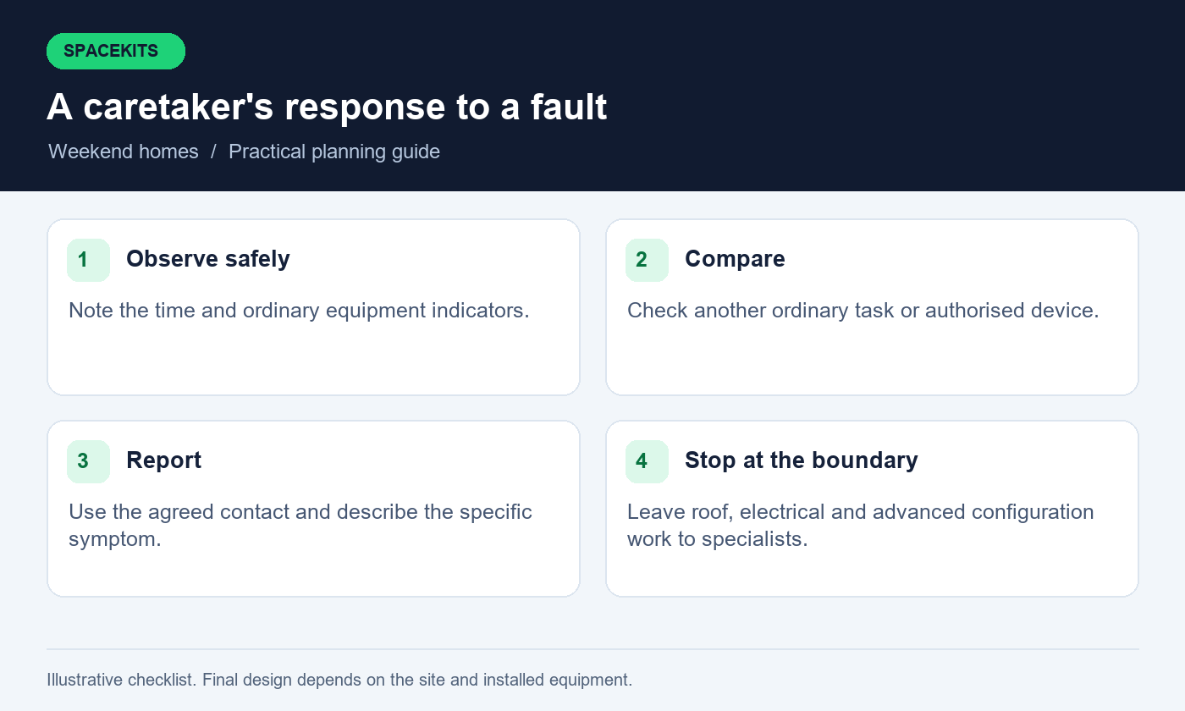
Task: Click the page title about caretaker's response
Action: pos(327,107)
